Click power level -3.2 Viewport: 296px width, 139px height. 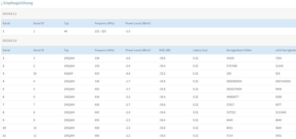click(x=128, y=97)
